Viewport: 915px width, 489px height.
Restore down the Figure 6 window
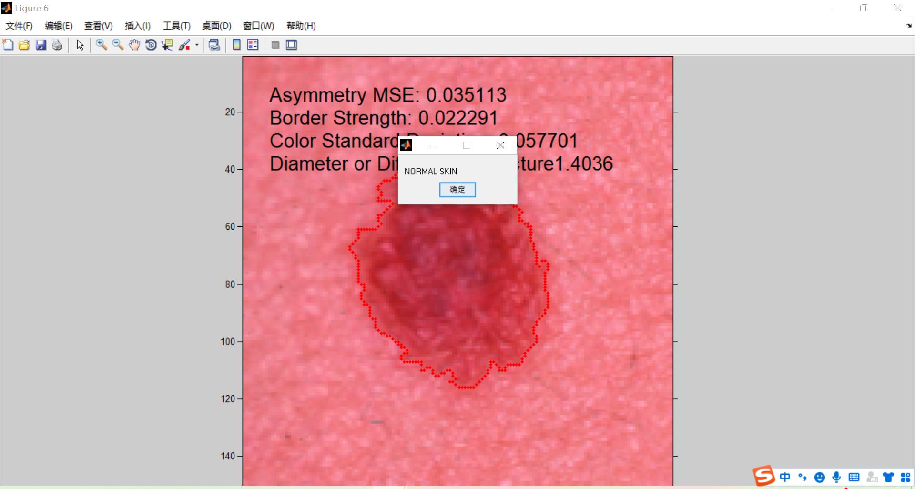tap(864, 8)
